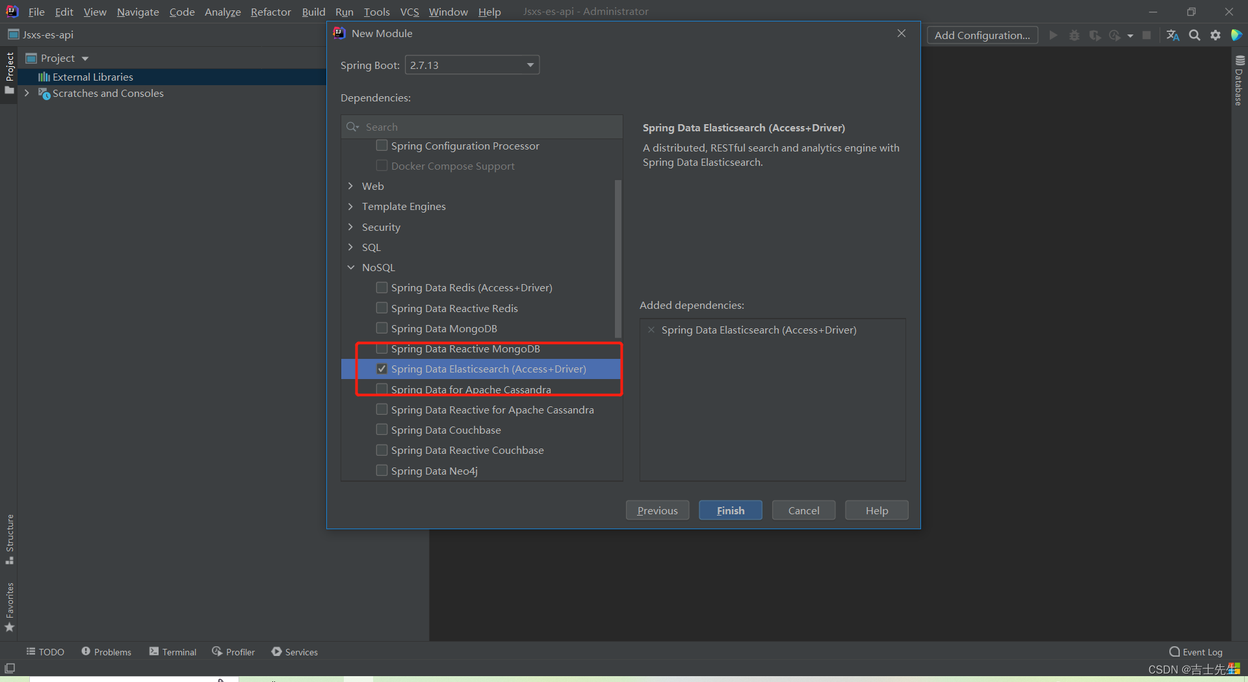Remove Spring Data Elasticsearch from added dependencies

(x=651, y=330)
